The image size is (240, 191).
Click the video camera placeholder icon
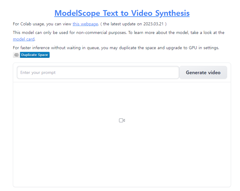click(122, 120)
